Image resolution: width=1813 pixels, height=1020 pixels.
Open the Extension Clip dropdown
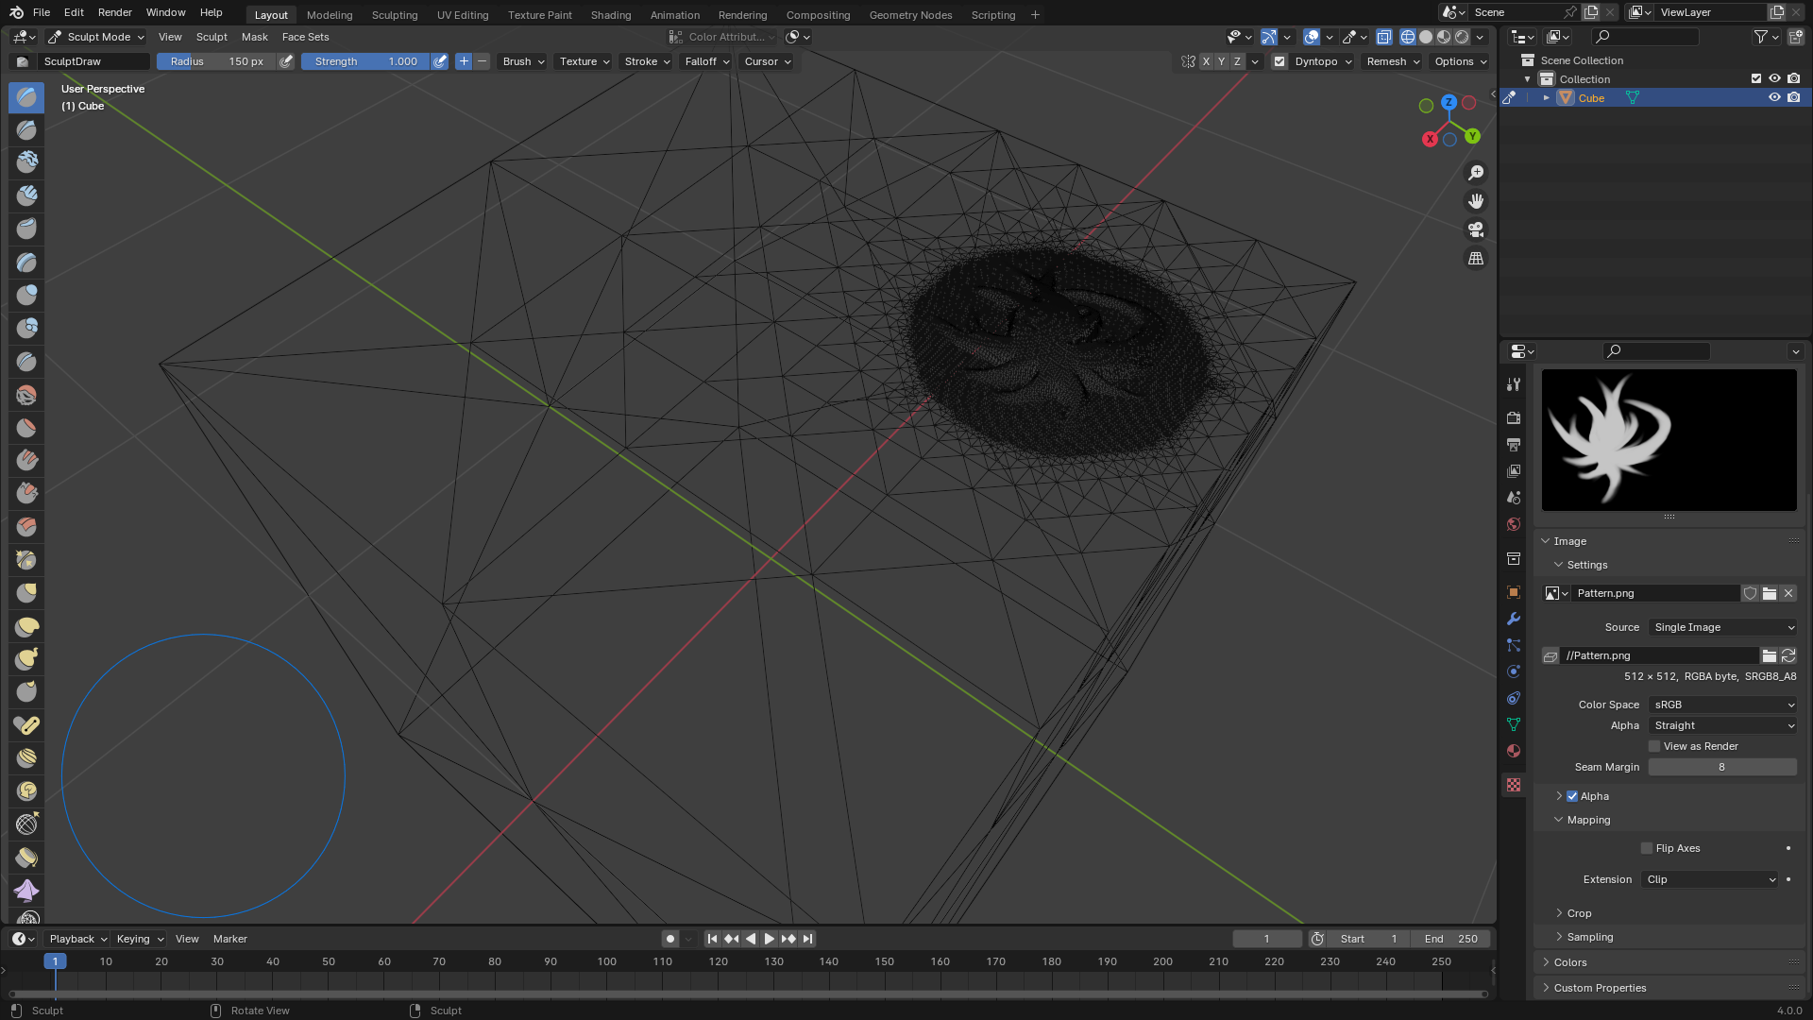1710,879
